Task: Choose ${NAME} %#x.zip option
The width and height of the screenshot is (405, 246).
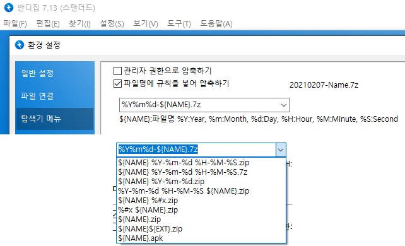Action: (201, 201)
